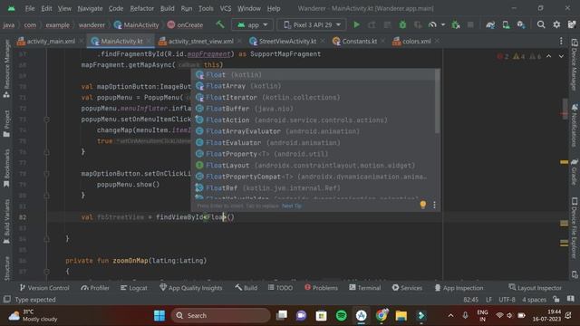Open the Gradle tool window on the right
The width and height of the screenshot is (580, 326).
click(575, 172)
